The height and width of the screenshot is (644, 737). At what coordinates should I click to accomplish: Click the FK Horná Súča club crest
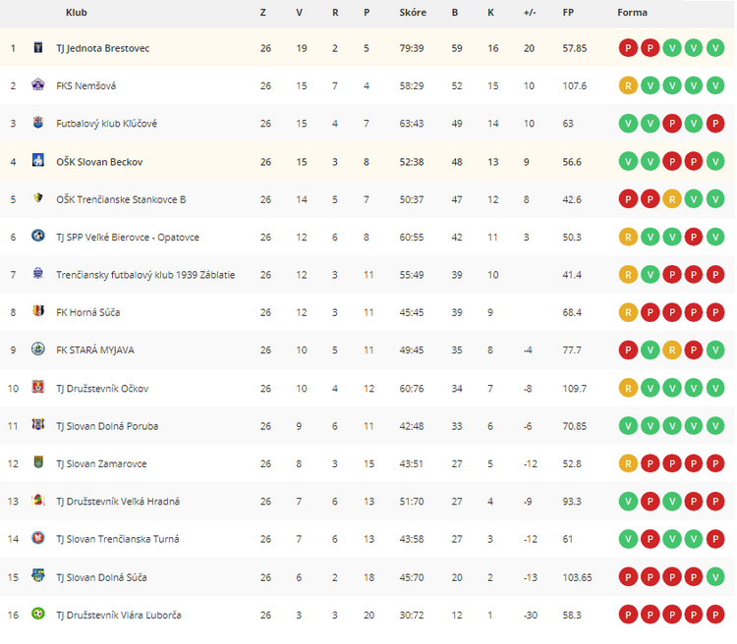coord(38,311)
